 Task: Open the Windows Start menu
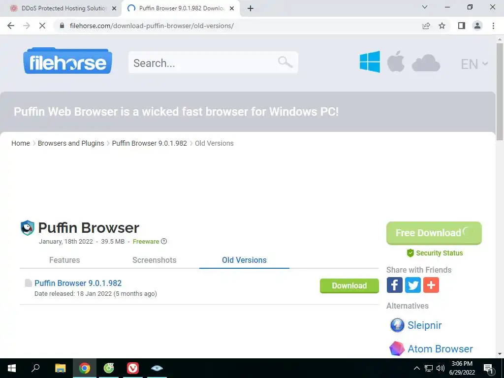[12, 368]
